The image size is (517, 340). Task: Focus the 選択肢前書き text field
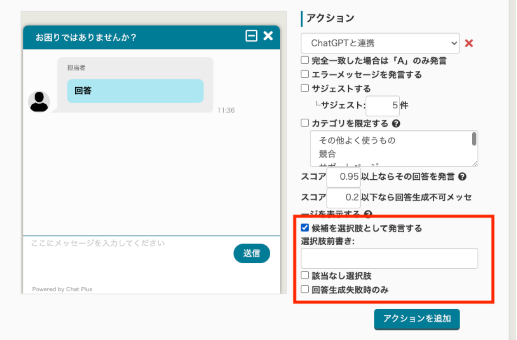click(x=389, y=258)
